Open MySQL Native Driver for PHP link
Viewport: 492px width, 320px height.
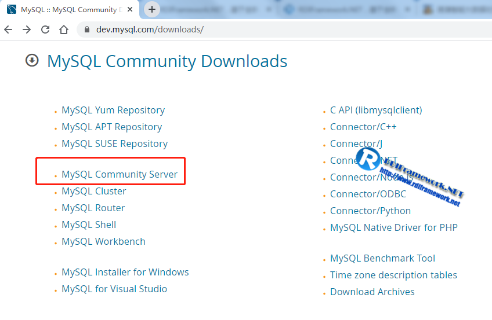(x=394, y=228)
